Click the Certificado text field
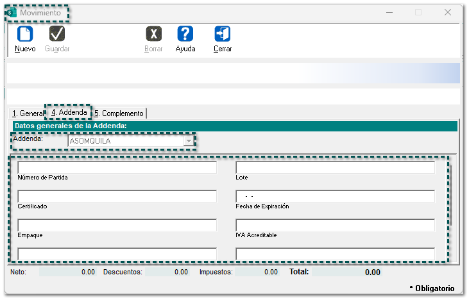This screenshot has height=300, width=469. pyautogui.click(x=117, y=197)
